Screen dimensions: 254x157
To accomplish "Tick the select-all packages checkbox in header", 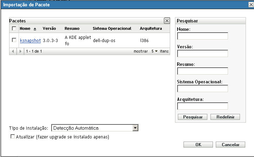I will click(x=14, y=28).
